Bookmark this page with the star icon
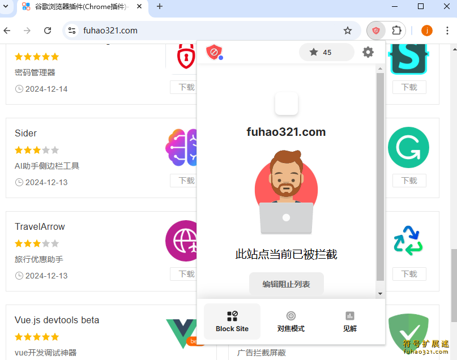Image resolution: width=457 pixels, height=360 pixels. point(347,31)
